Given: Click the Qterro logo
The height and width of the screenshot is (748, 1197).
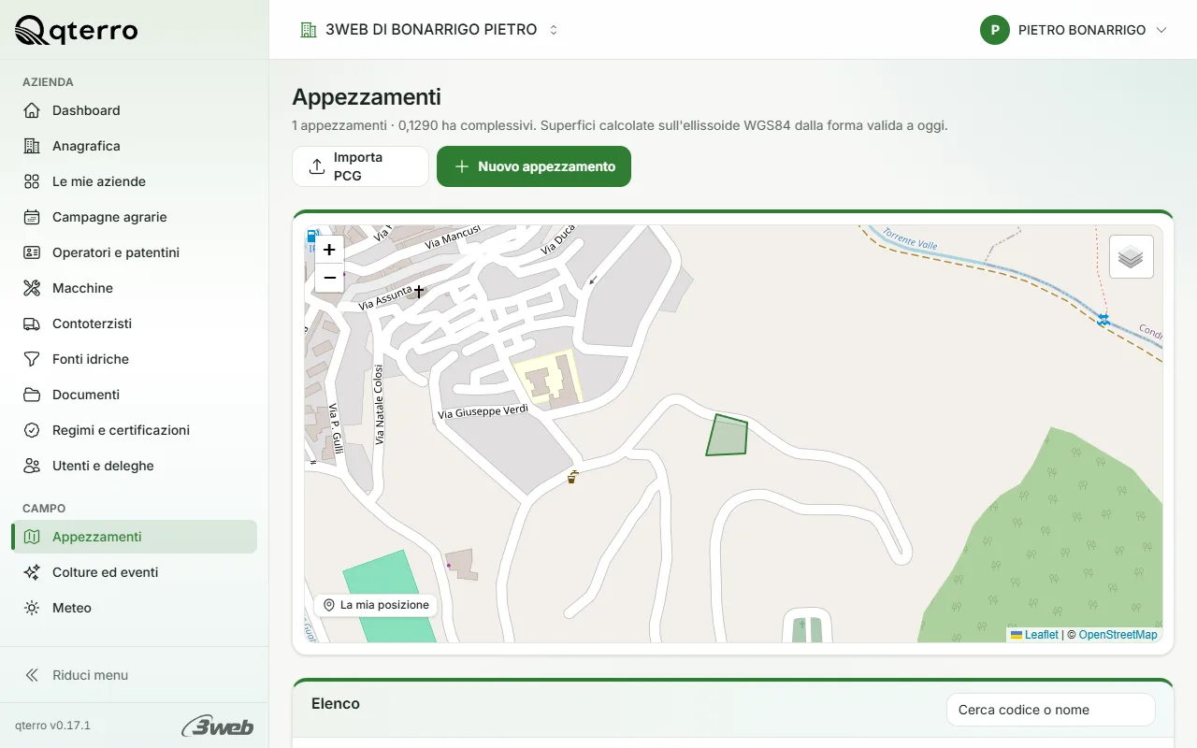Looking at the screenshot, I should pos(77,31).
